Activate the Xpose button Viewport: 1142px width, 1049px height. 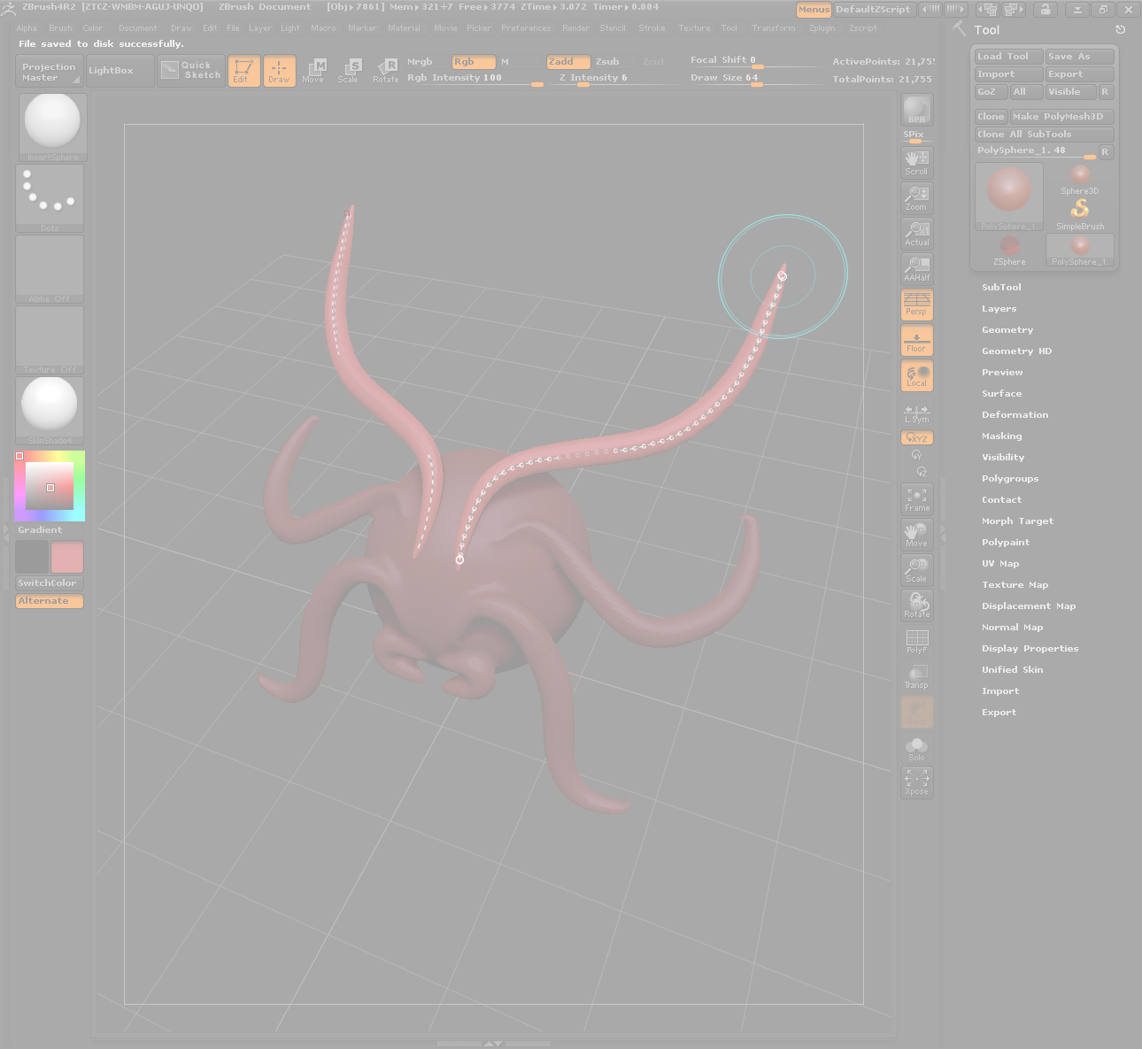[917, 783]
